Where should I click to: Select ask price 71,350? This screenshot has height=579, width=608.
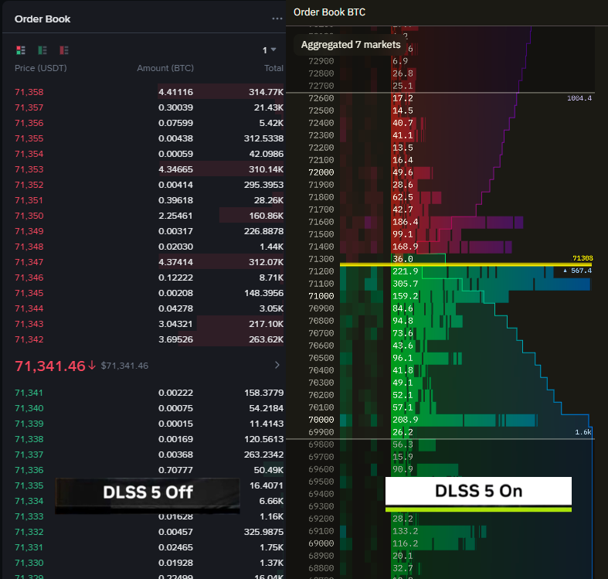coord(29,216)
